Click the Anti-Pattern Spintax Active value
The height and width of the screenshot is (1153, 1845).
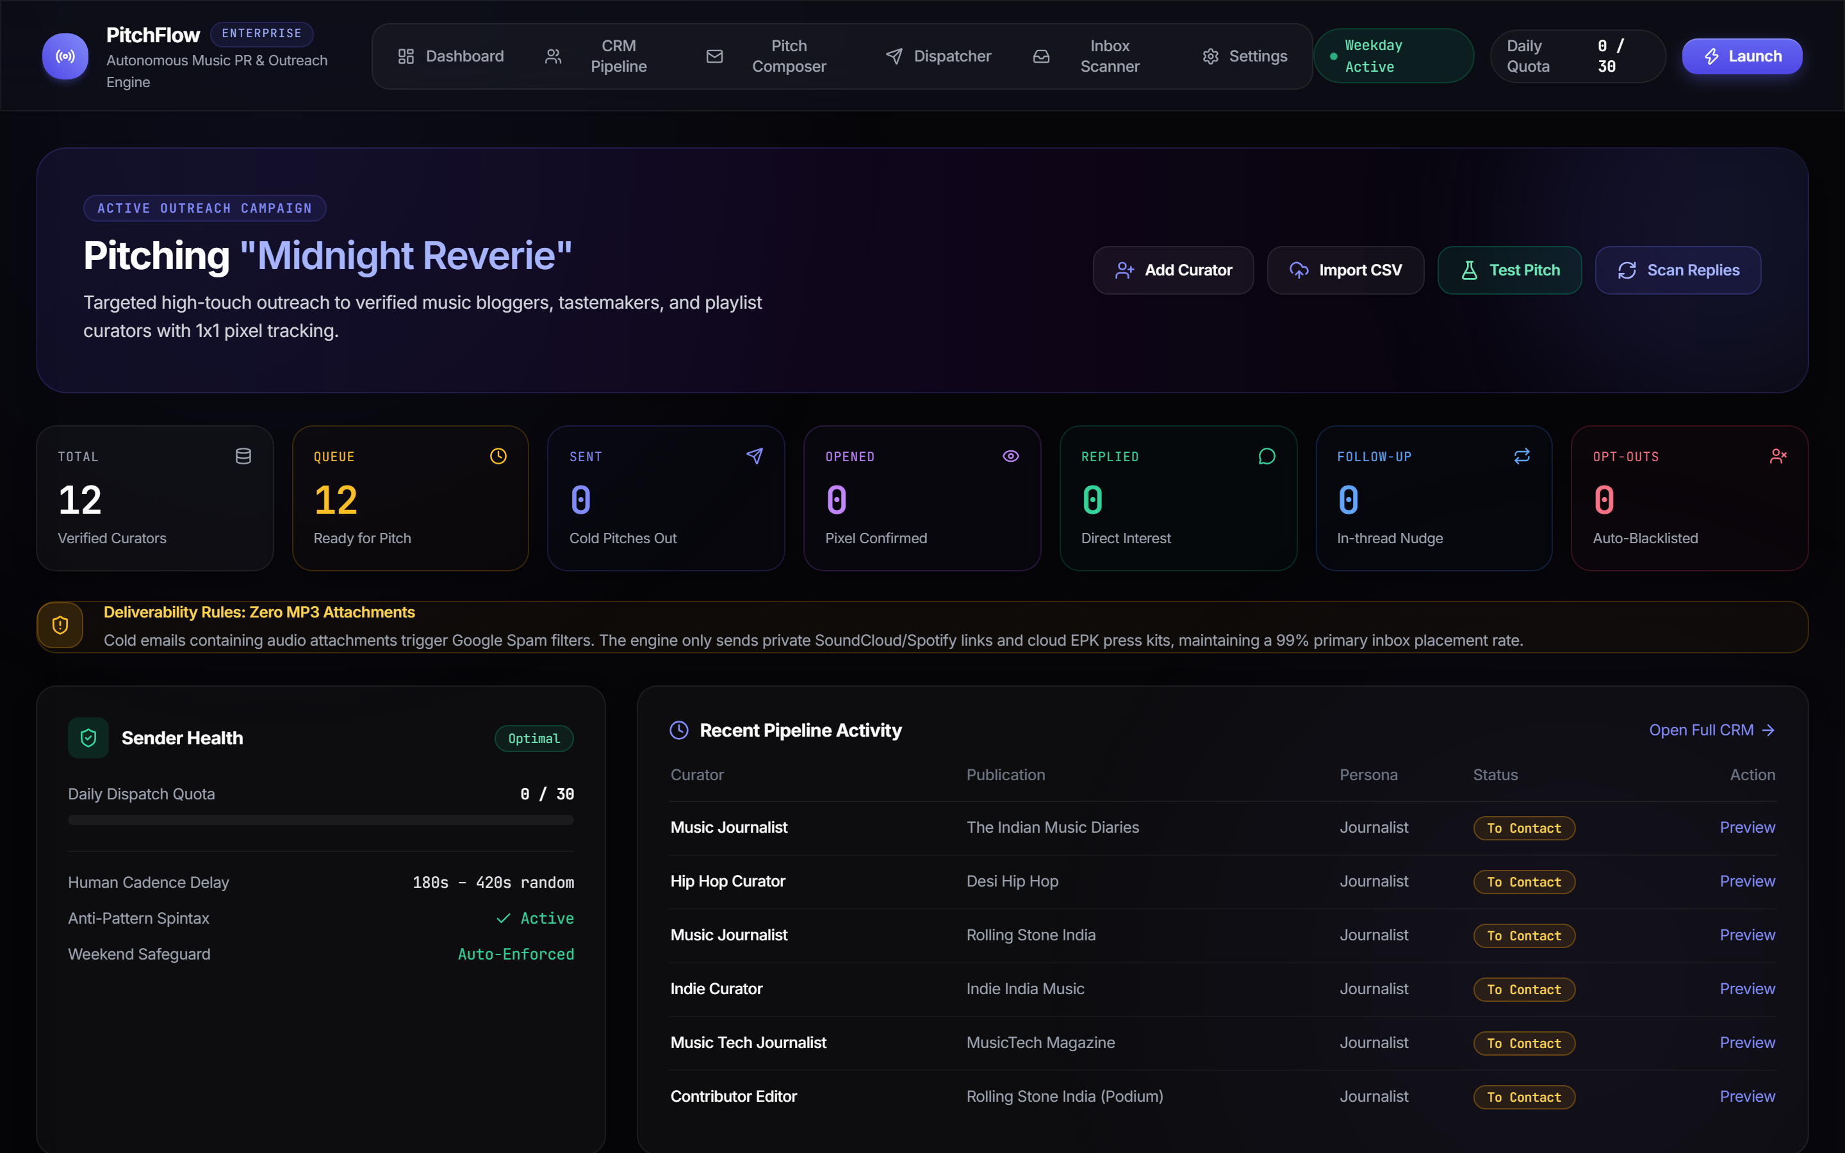(534, 918)
